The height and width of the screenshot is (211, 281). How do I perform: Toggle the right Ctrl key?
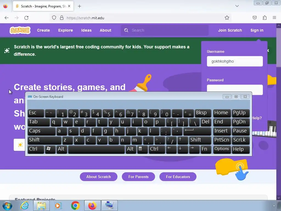(157, 149)
